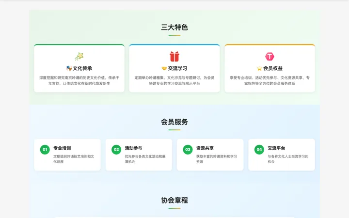Viewport: 349px width, 218px height.
Task: Click the 会员服务 section heading
Action: click(174, 122)
